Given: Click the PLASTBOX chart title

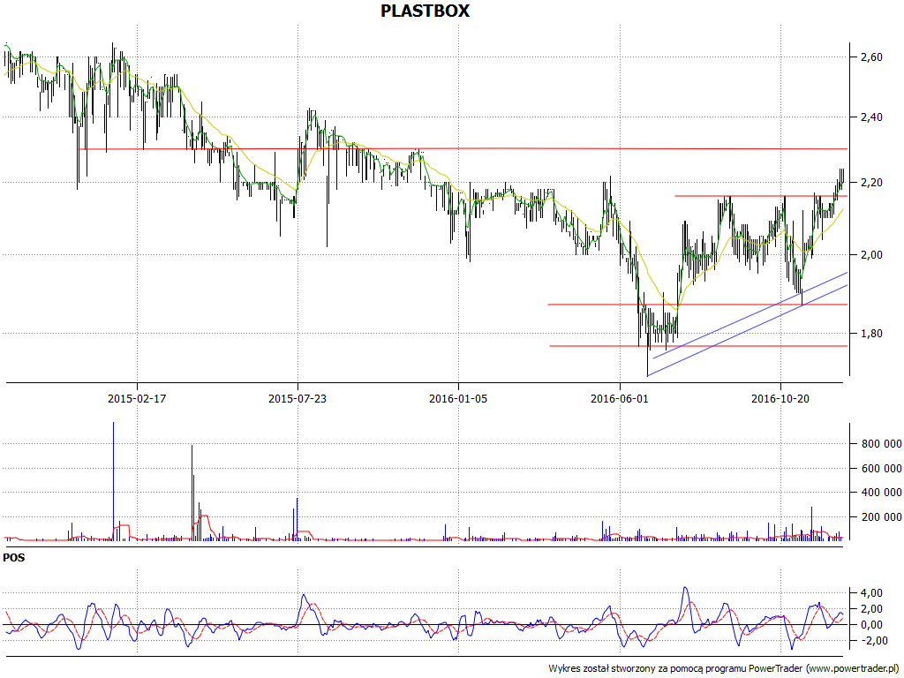Looking at the screenshot, I should pyautogui.click(x=425, y=11).
